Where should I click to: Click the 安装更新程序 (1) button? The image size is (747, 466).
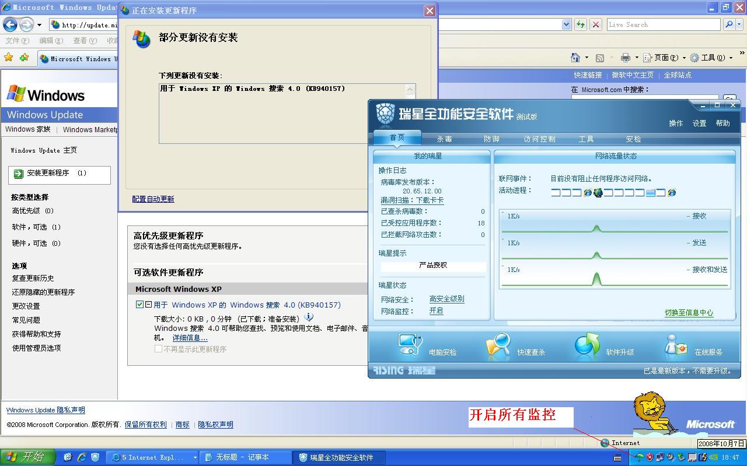tap(60, 174)
